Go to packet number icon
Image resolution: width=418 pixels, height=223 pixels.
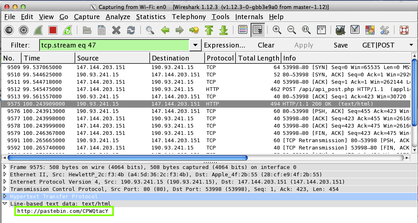tap(194, 30)
